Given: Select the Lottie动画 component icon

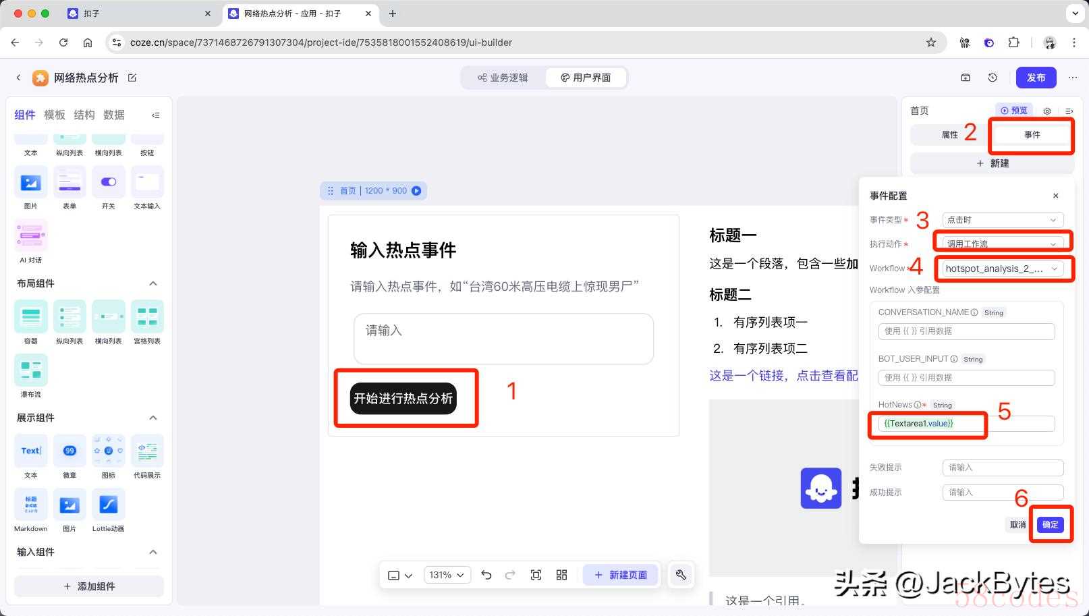Looking at the screenshot, I should pos(108,505).
